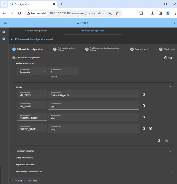The image size is (177, 184).
Task: Click the Startup delay input field
Action: coord(63,72)
